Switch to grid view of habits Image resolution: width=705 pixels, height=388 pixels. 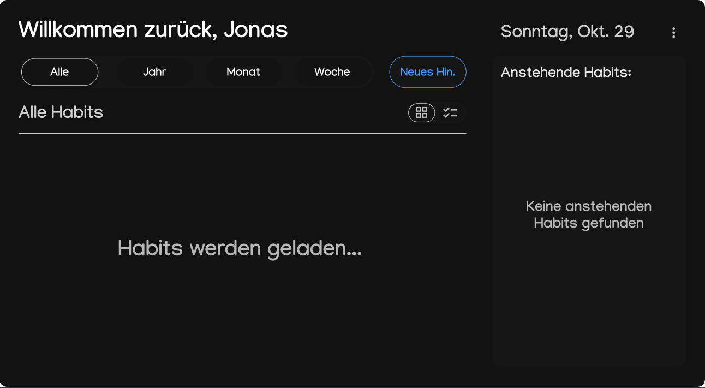[422, 113]
